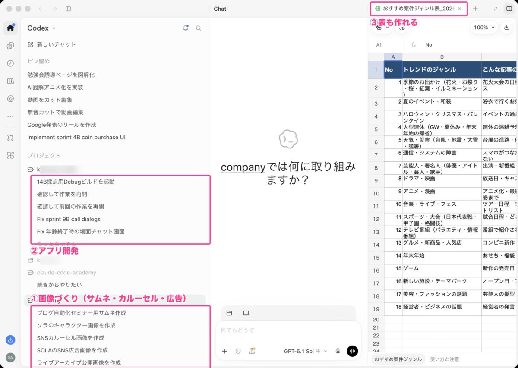This screenshot has width=518, height=368.
Task: Open chat SOLAのSNS広告画像を作成
Action: coord(73,350)
